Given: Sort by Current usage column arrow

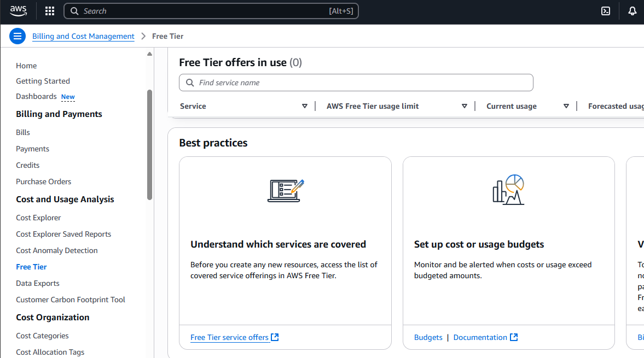Looking at the screenshot, I should pyautogui.click(x=566, y=106).
